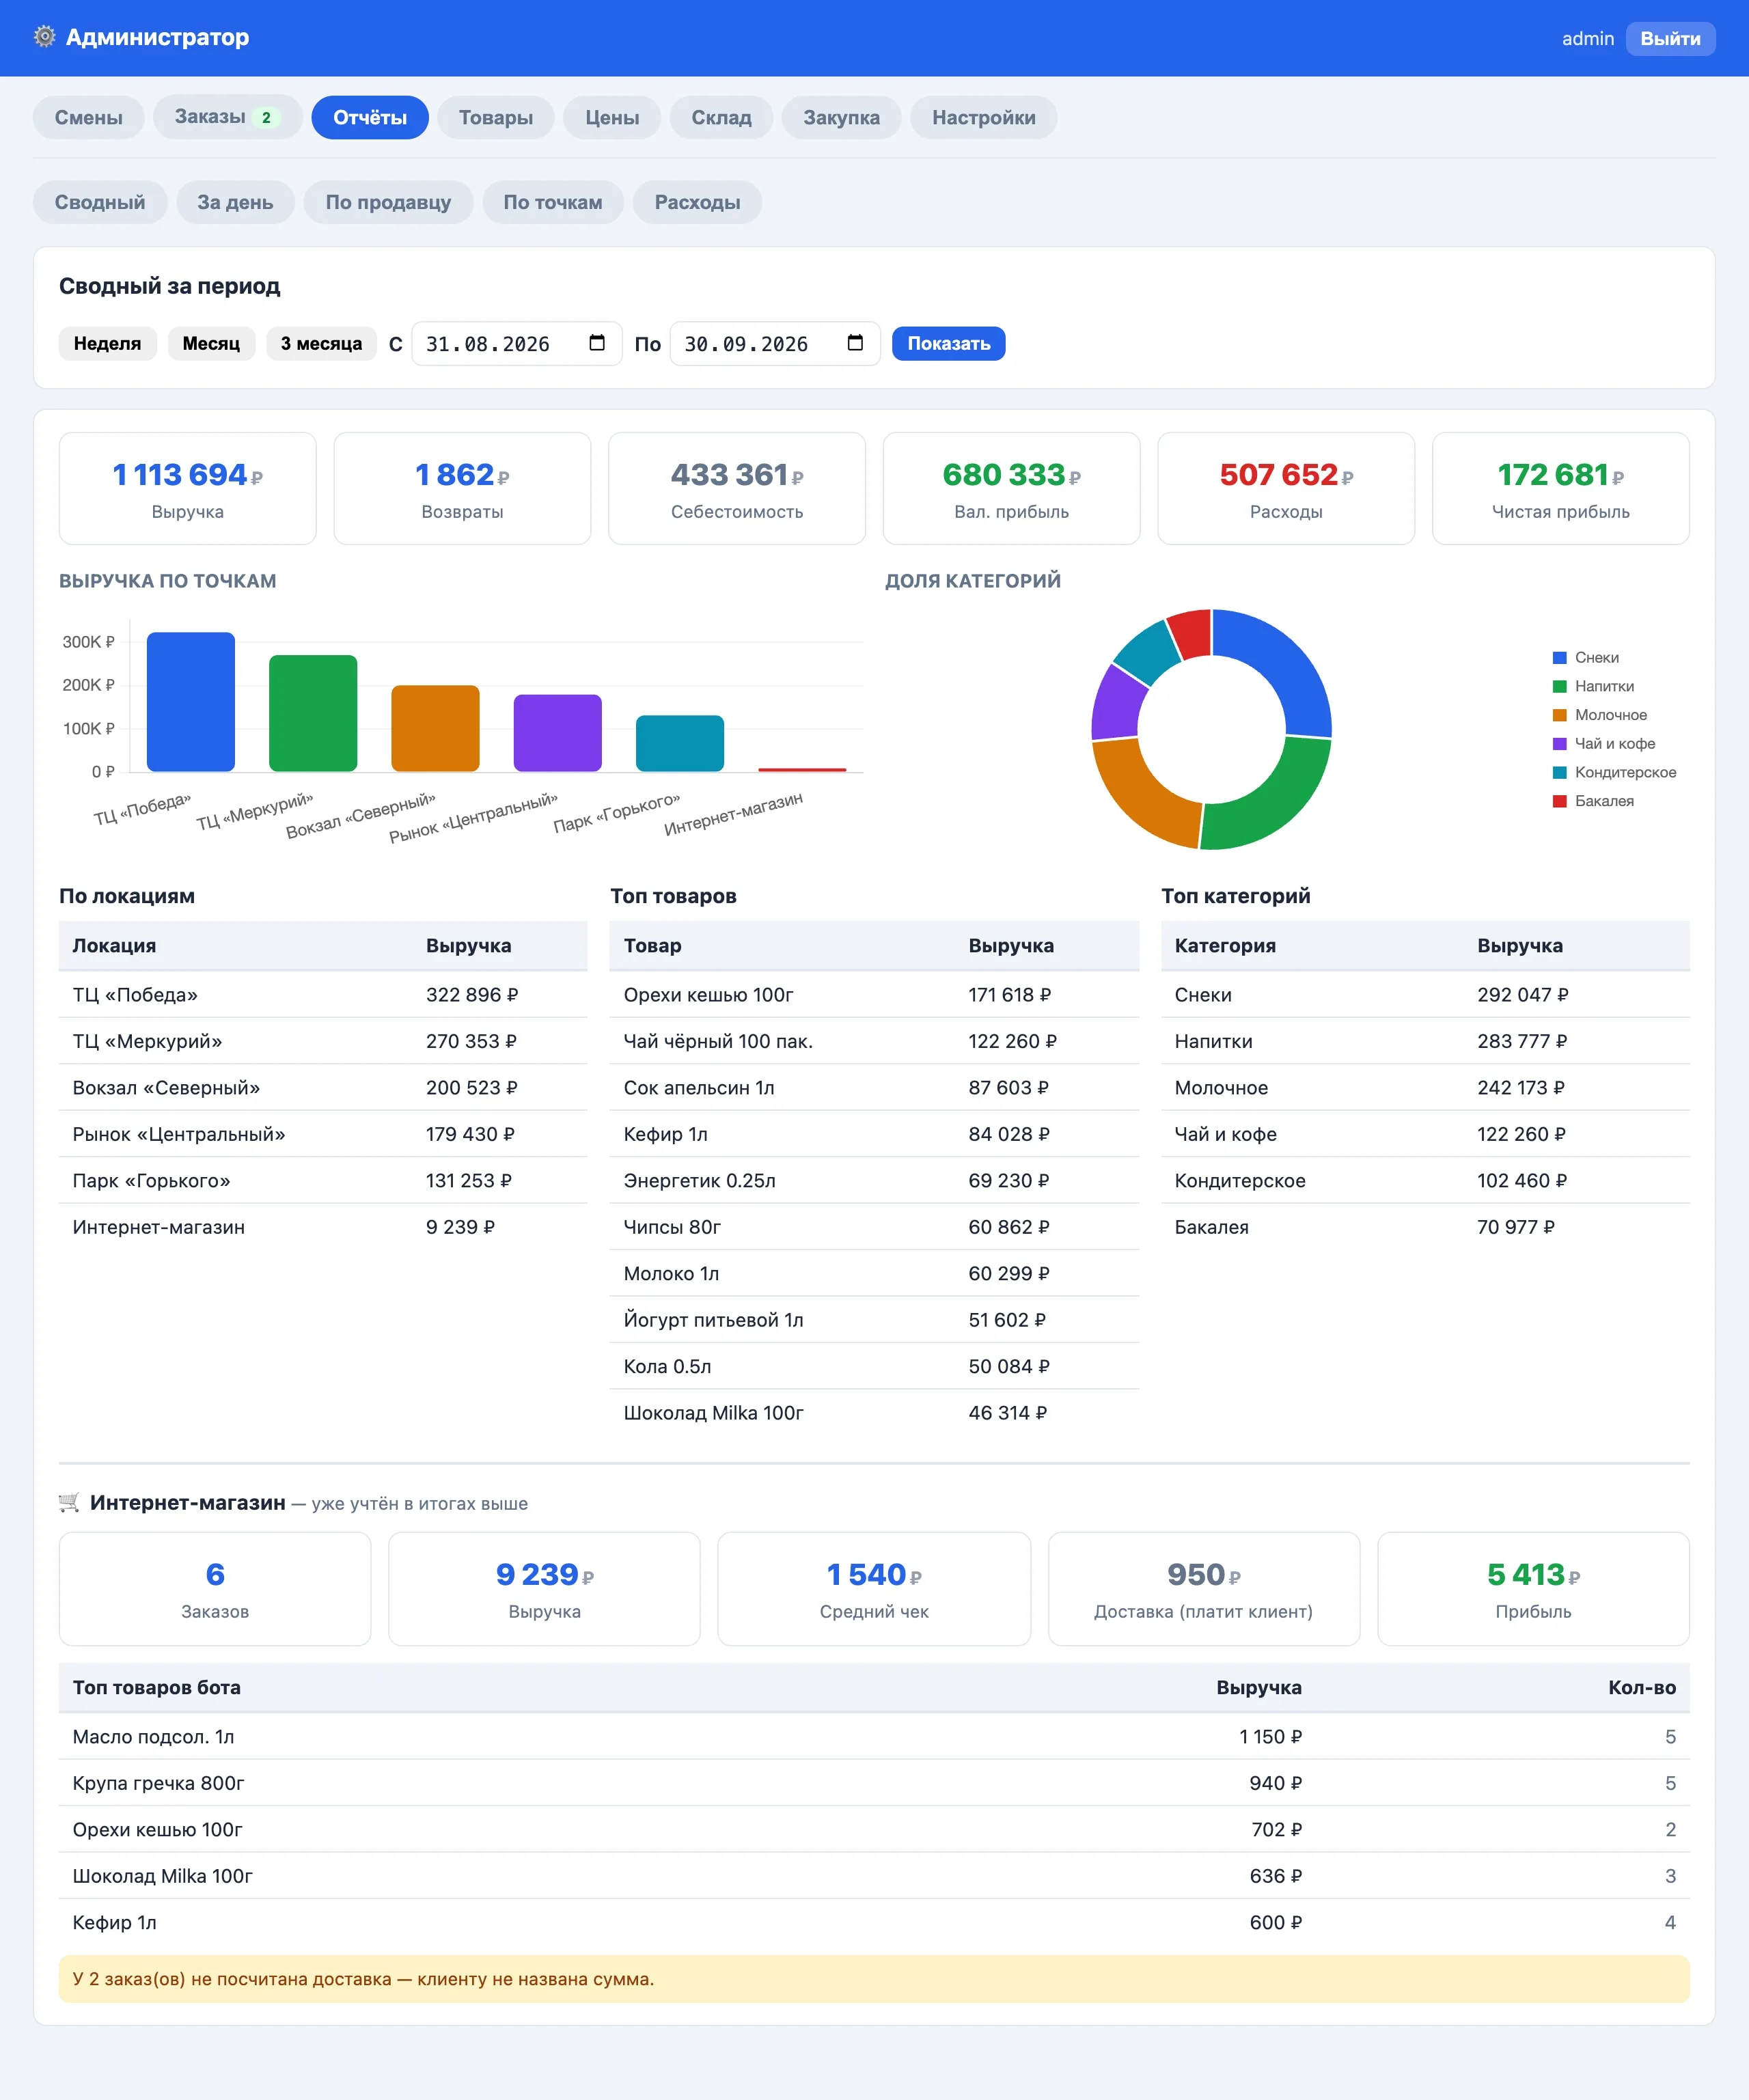This screenshot has height=2100, width=1749.
Task: Click the ТЦ «Победа» blue bar
Action: click(191, 701)
